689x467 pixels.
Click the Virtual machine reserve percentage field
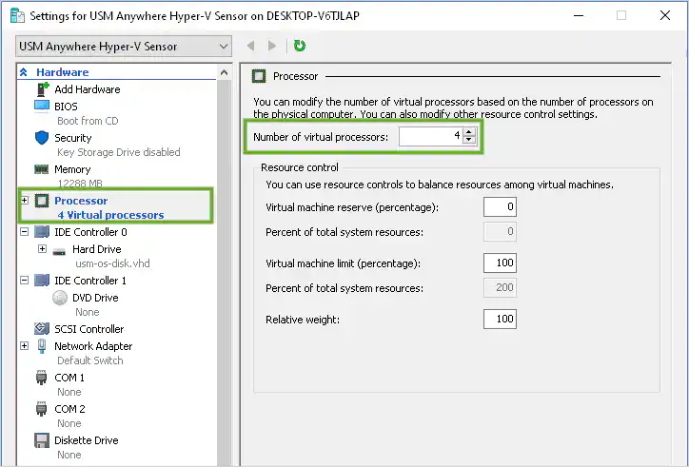click(500, 207)
